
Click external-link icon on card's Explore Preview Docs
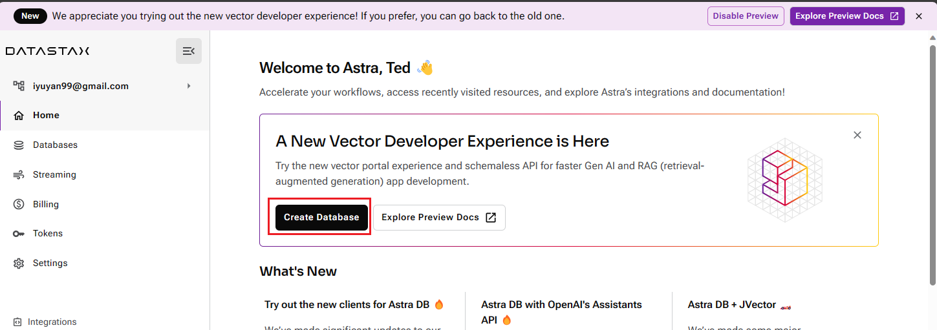(x=491, y=218)
